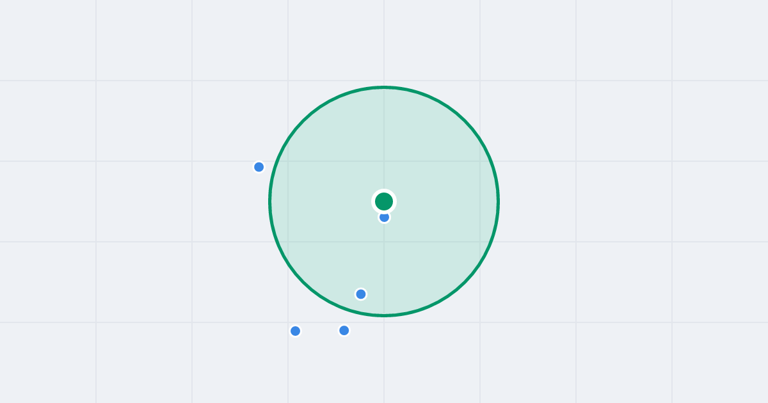Choose the left blue dot of the pair below the circle
Screen dimensions: 768x403
pos(295,331)
